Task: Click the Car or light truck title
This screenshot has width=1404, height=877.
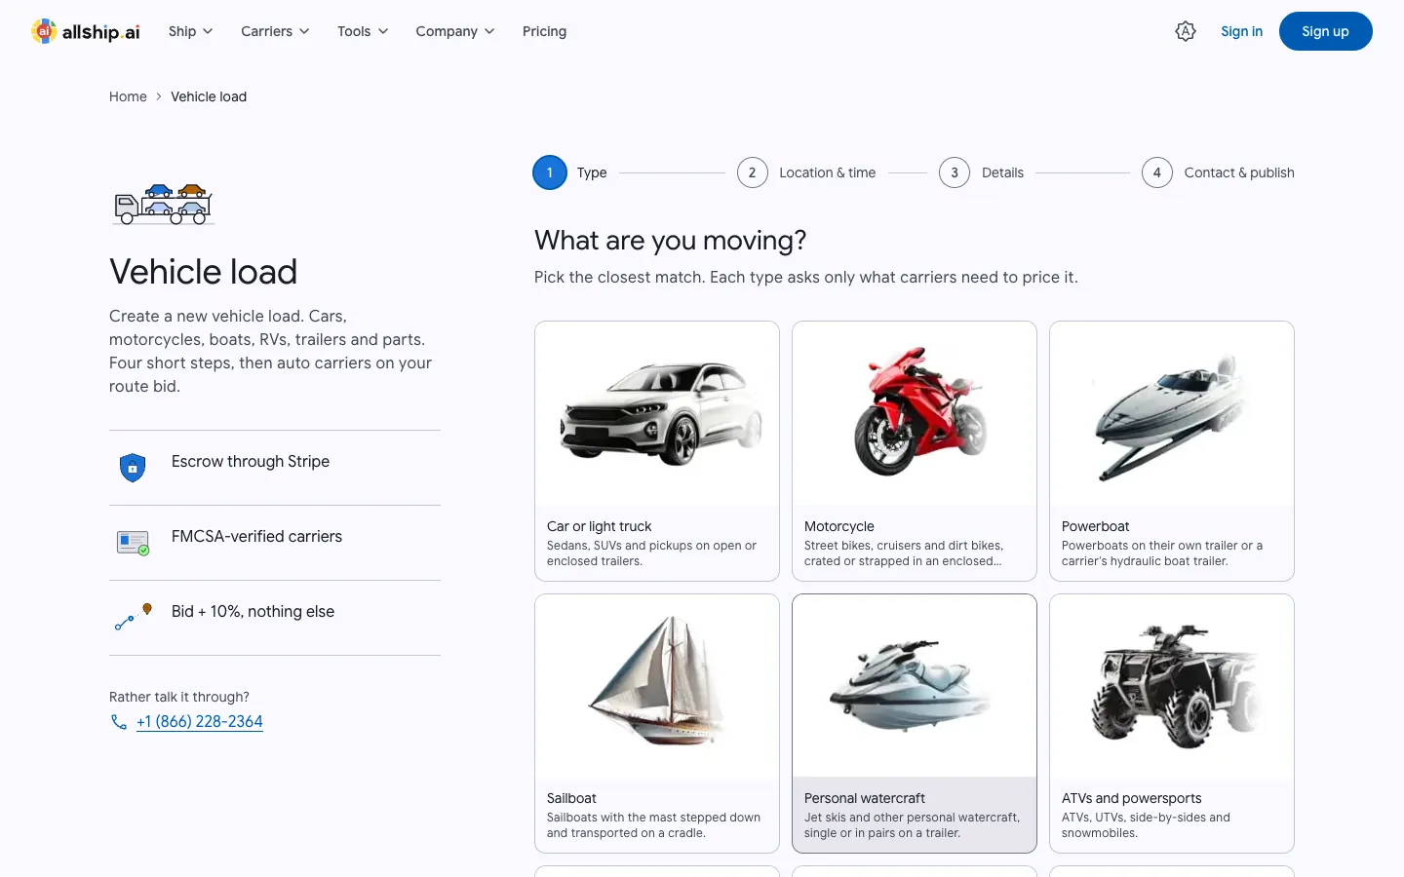Action: [x=599, y=526]
